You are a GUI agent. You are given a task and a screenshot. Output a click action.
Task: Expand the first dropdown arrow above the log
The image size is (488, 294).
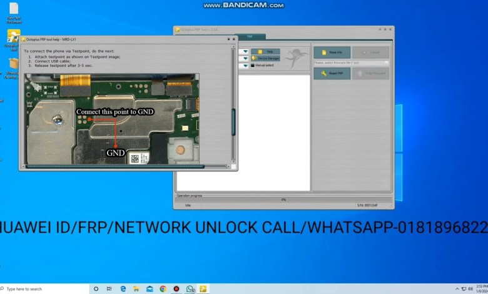coord(245,51)
